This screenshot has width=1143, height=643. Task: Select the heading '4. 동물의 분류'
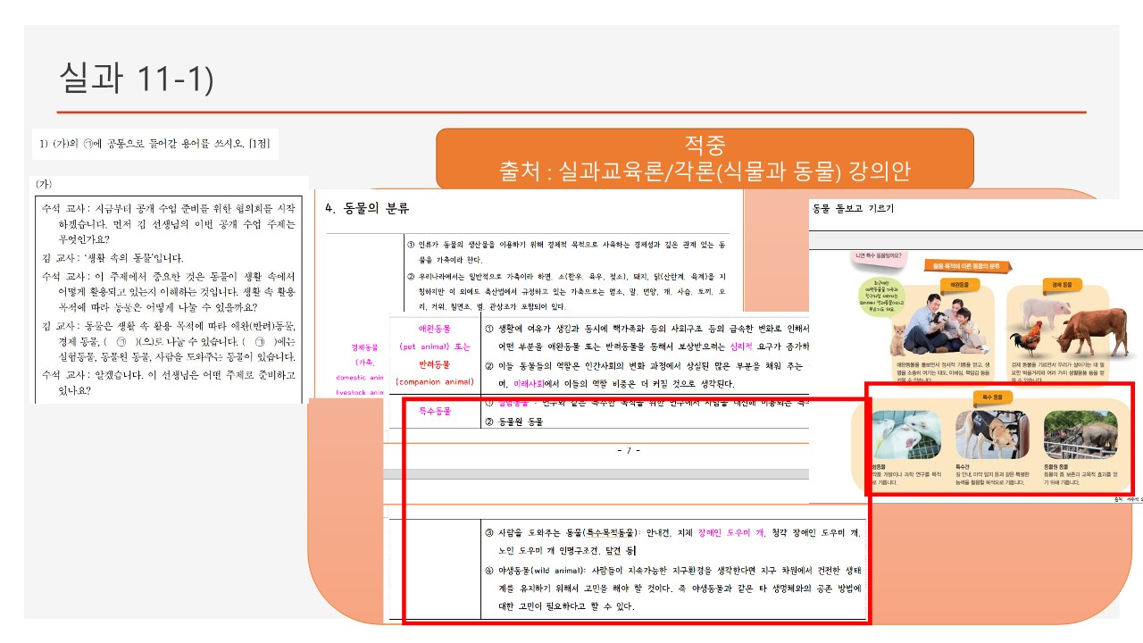click(367, 209)
